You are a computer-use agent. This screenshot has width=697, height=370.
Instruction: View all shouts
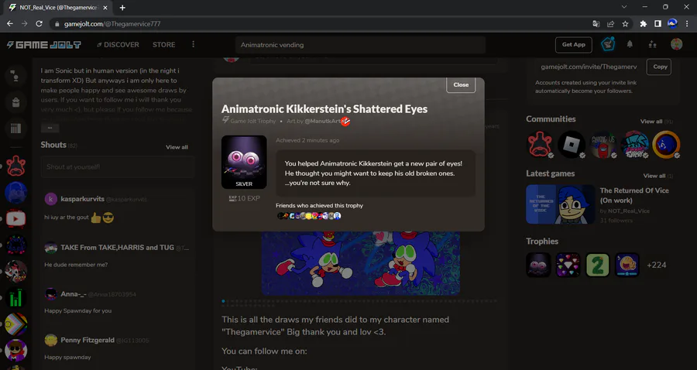(x=177, y=147)
